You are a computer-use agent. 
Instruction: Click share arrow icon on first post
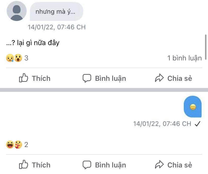[159, 78]
